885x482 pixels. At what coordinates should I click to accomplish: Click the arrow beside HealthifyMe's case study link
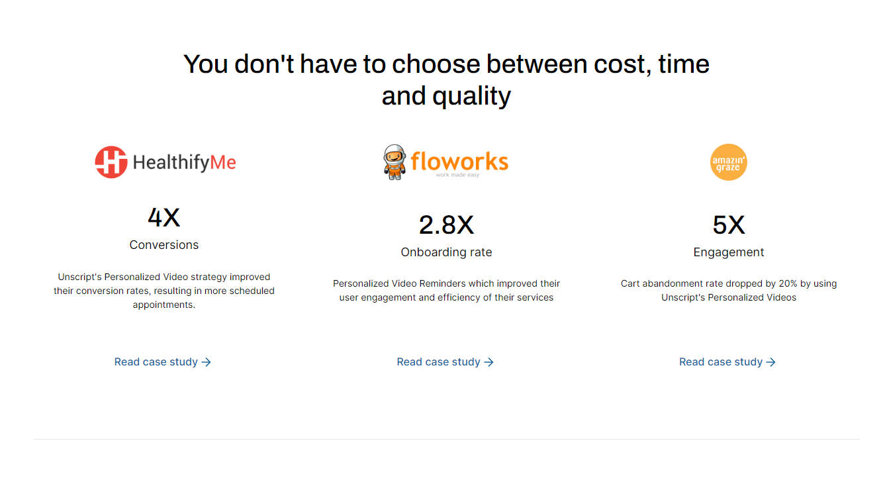[x=207, y=362]
